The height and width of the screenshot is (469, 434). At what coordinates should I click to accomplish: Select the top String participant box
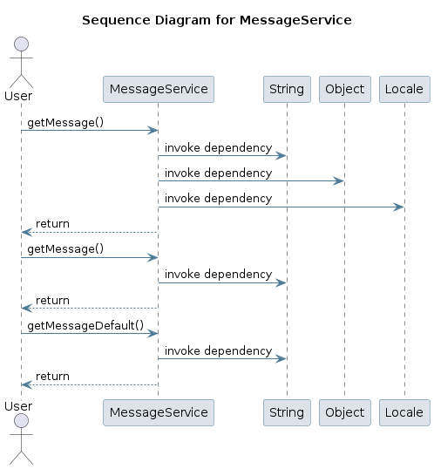click(x=287, y=89)
